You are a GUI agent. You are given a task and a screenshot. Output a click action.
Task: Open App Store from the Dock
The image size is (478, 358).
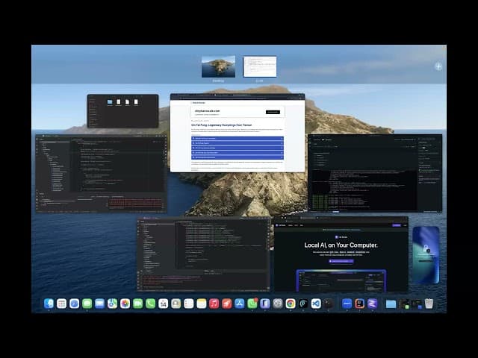pyautogui.click(x=239, y=304)
